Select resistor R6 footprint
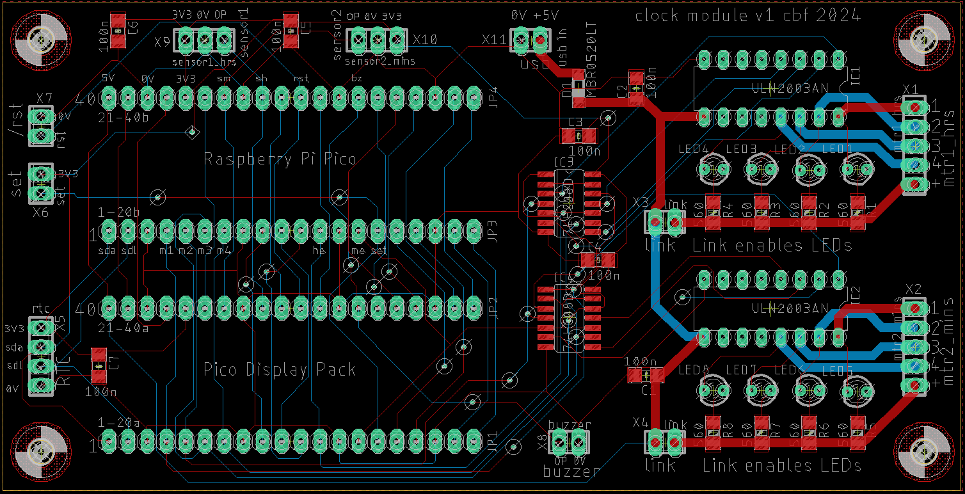 pyautogui.click(x=809, y=433)
